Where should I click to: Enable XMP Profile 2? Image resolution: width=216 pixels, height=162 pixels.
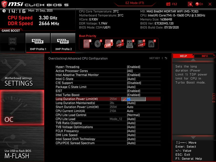pyautogui.click(x=63, y=43)
